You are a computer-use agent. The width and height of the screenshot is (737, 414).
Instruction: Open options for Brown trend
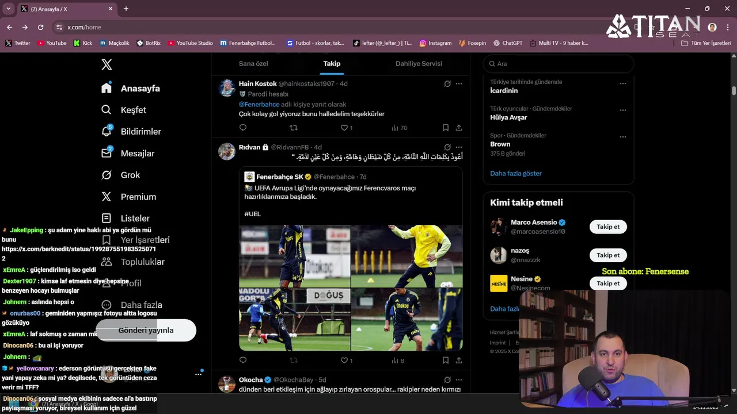click(622, 137)
